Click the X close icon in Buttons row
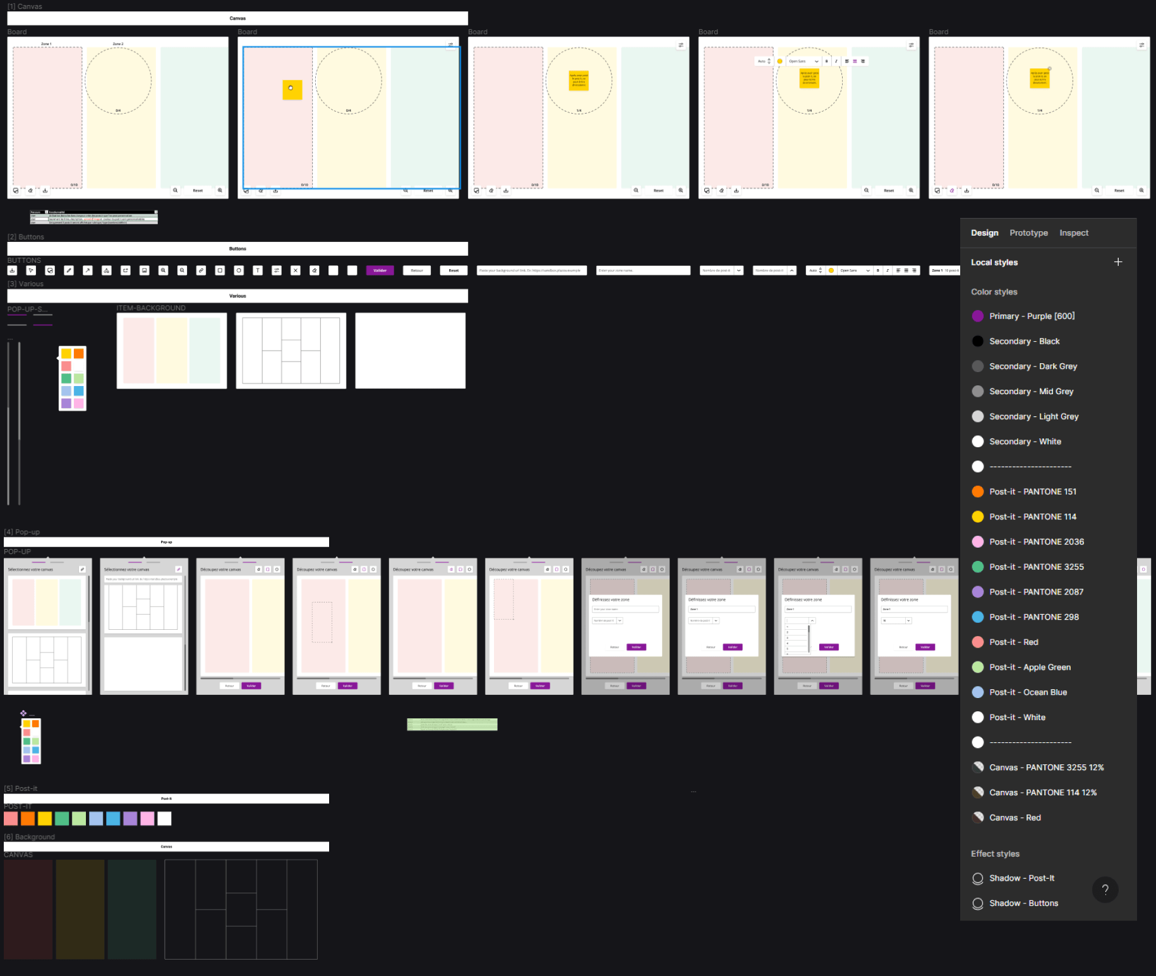 pos(295,270)
